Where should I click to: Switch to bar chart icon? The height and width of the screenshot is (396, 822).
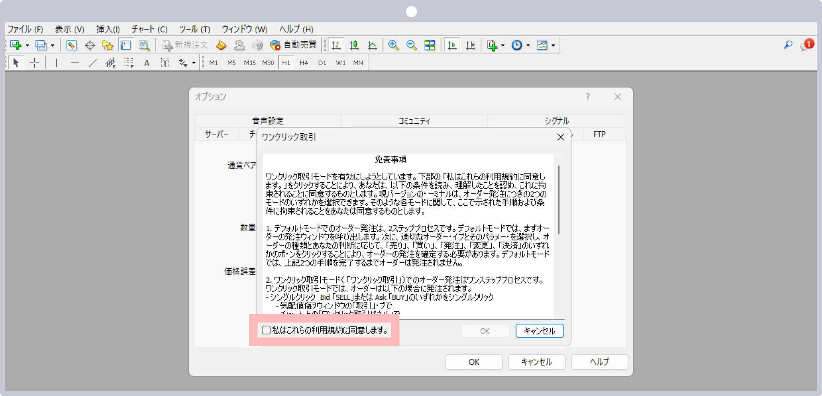click(336, 45)
